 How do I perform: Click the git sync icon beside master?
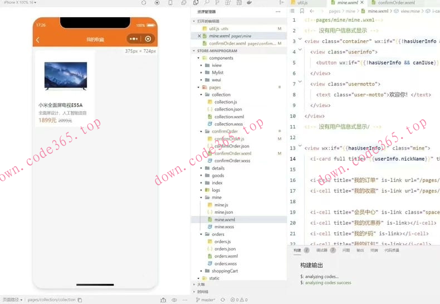tap(223, 300)
